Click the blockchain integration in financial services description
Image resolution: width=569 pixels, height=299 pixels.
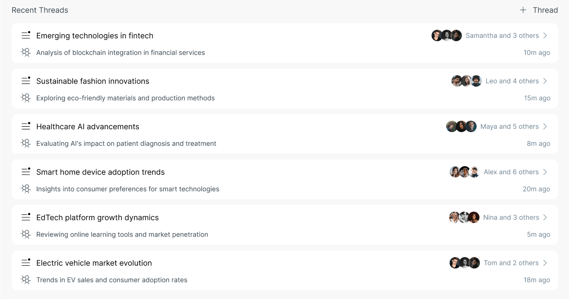(x=121, y=53)
